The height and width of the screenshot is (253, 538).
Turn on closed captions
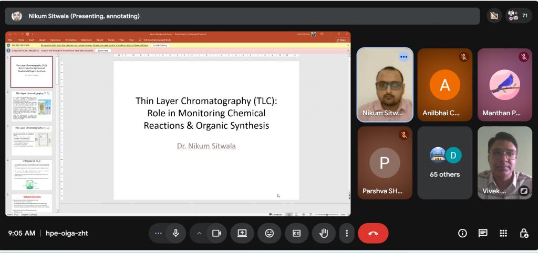click(296, 233)
